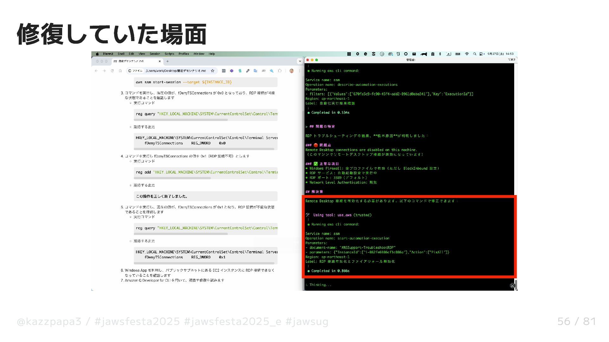The width and height of the screenshot is (609, 342).
Task: Open the translate extension icon
Action: (255, 71)
